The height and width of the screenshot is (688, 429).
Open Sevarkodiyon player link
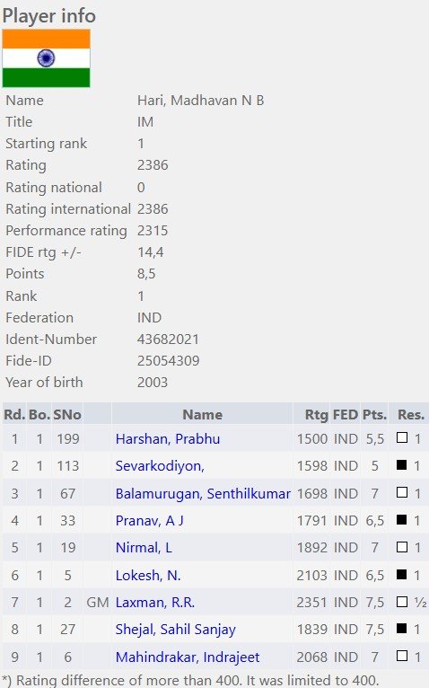point(160,466)
